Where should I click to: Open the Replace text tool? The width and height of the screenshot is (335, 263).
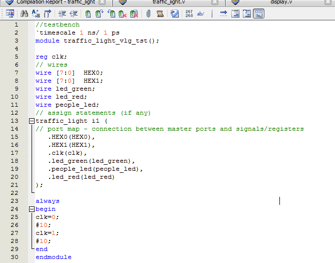tap(36, 14)
